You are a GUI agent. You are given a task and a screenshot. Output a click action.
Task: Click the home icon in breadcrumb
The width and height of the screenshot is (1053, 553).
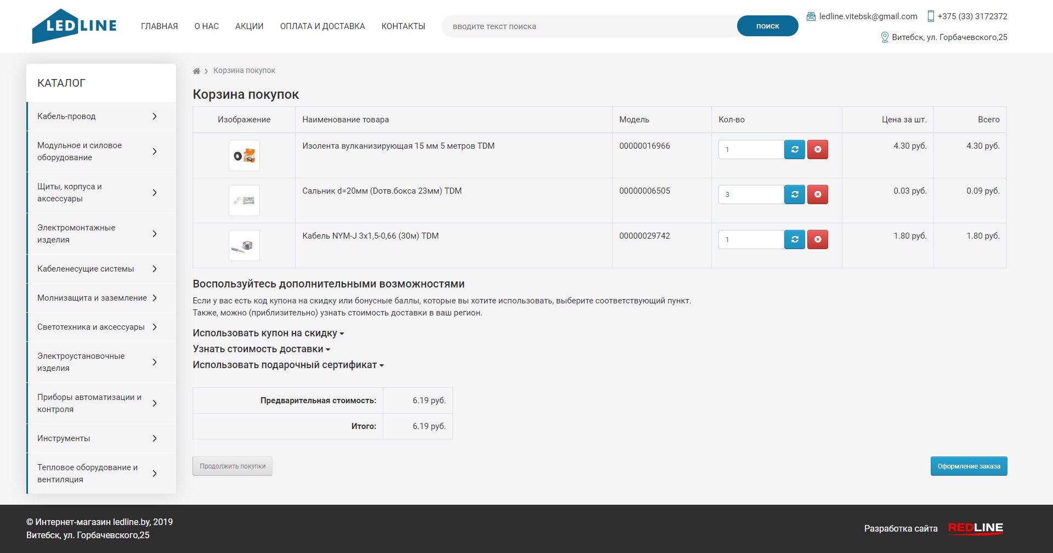pos(196,71)
